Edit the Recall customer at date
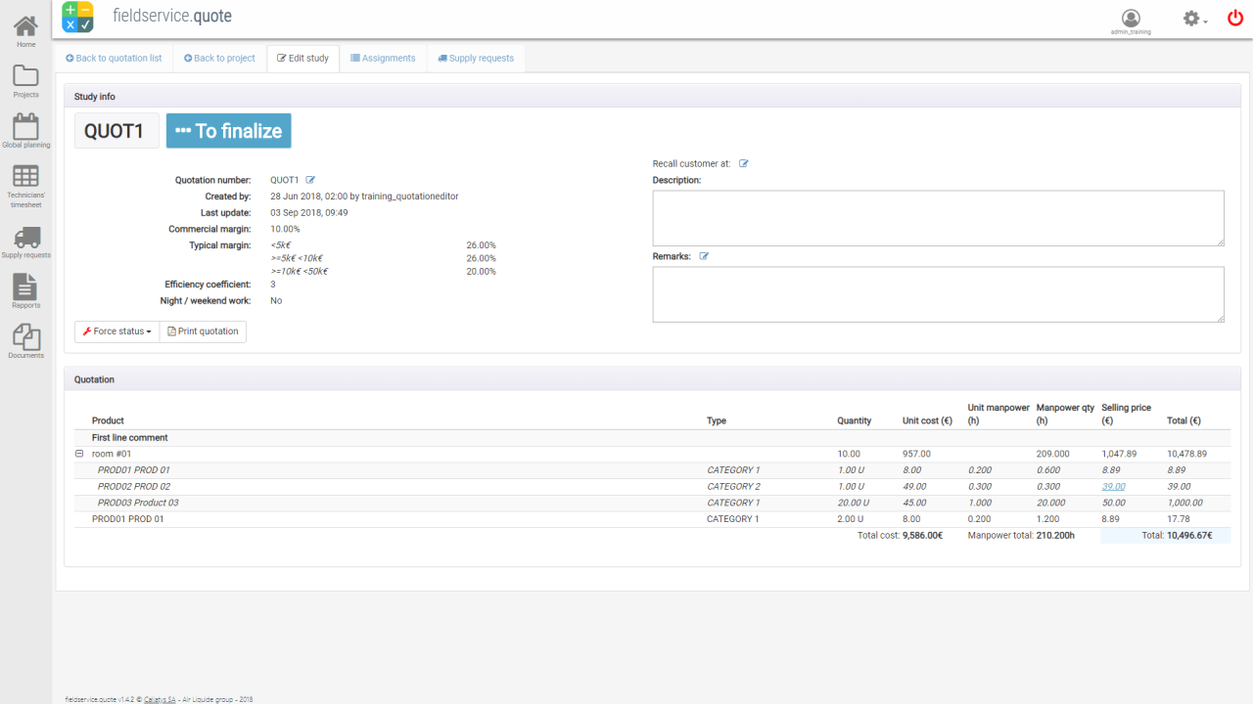The height and width of the screenshot is (704, 1253). 744,163
